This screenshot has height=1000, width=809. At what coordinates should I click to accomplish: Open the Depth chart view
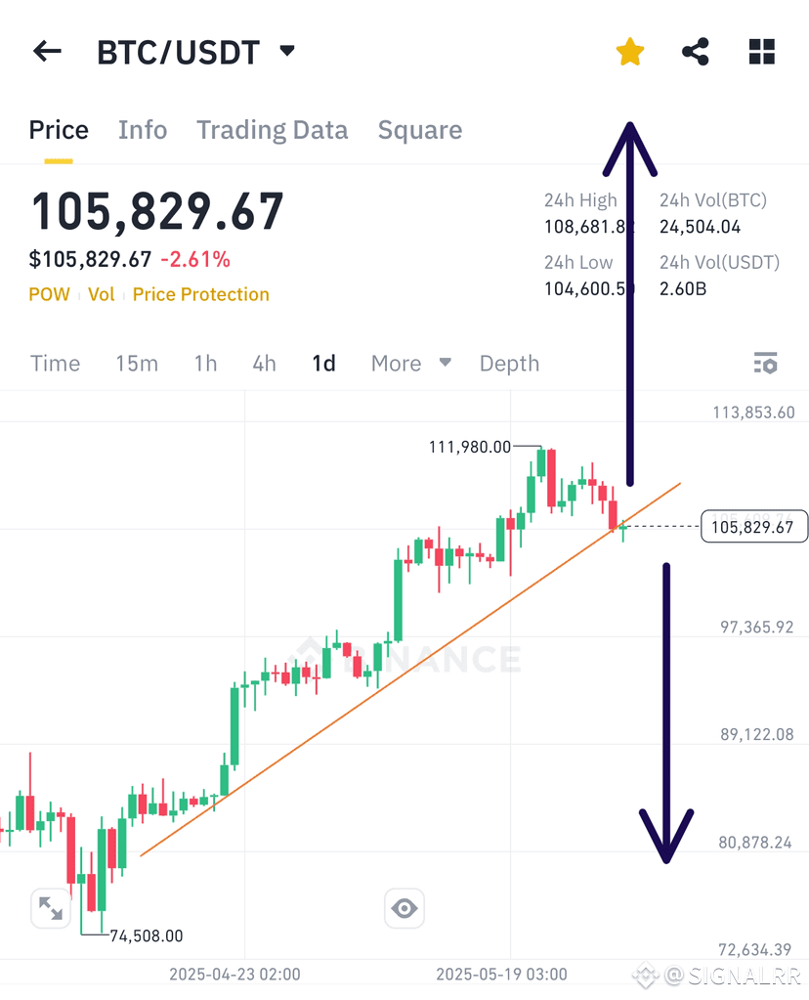point(509,363)
